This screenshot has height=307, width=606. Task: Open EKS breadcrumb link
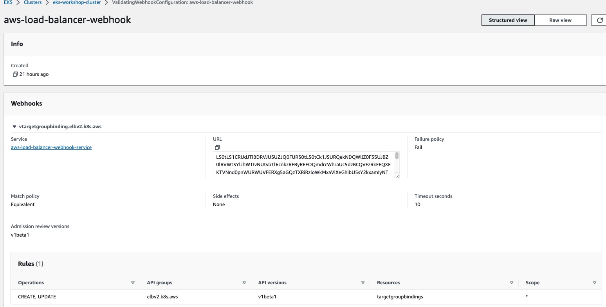8,2
